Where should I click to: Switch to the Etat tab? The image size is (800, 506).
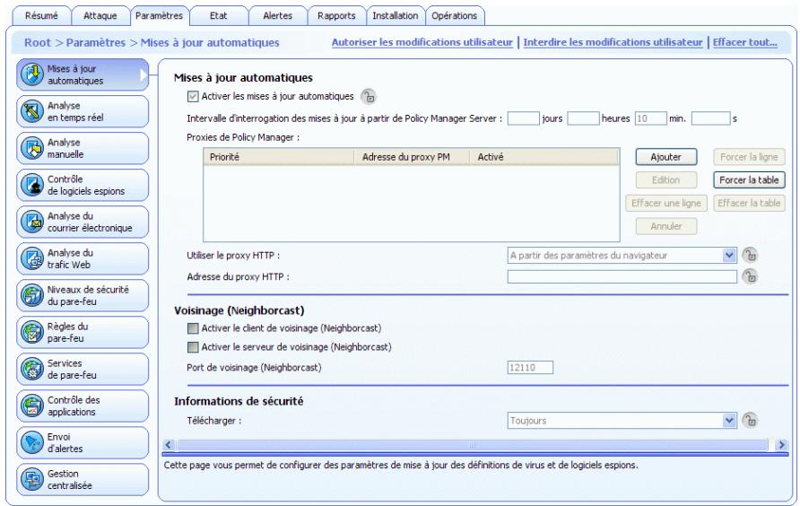[x=218, y=16]
